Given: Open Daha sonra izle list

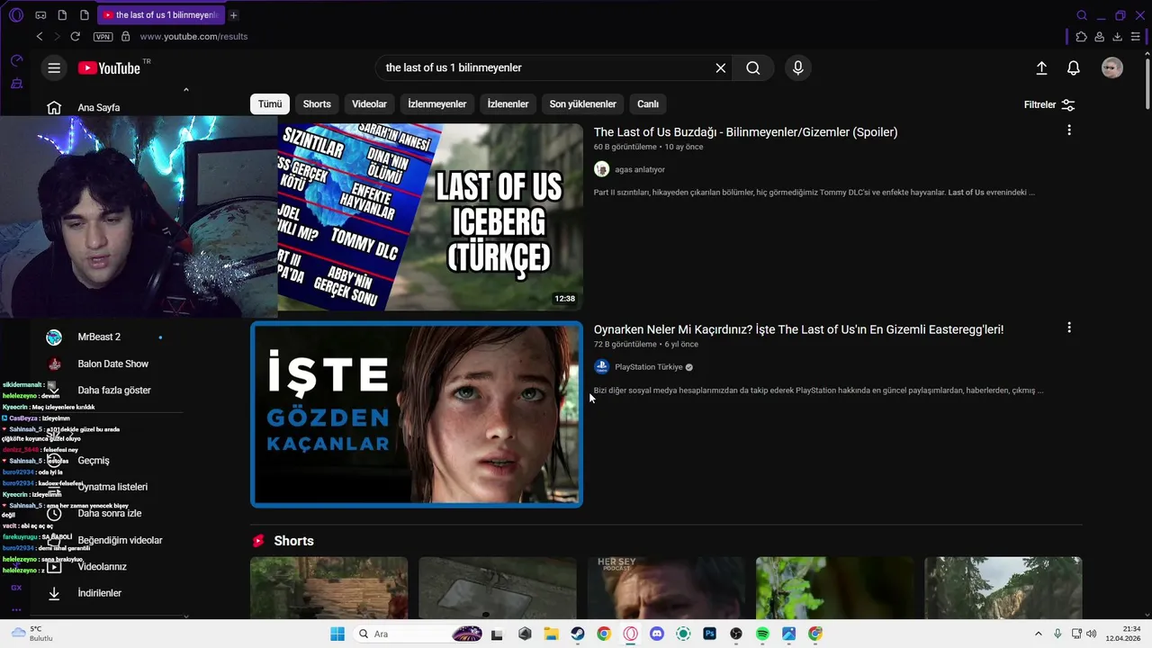Looking at the screenshot, I should point(110,513).
